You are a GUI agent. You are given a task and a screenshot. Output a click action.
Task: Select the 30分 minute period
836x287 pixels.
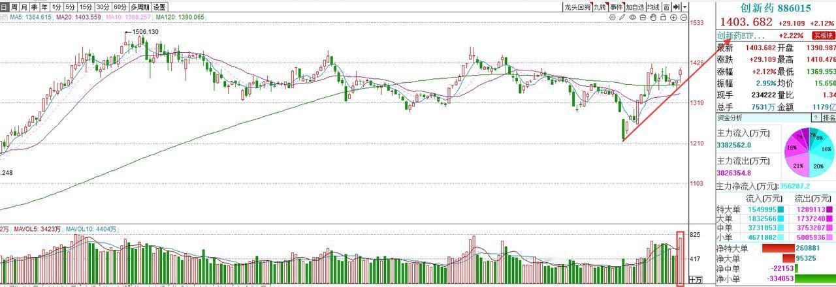(103, 7)
